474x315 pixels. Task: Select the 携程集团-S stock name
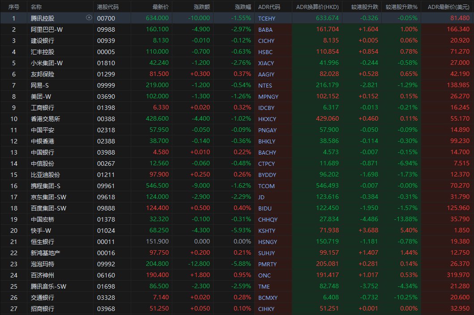click(45, 185)
